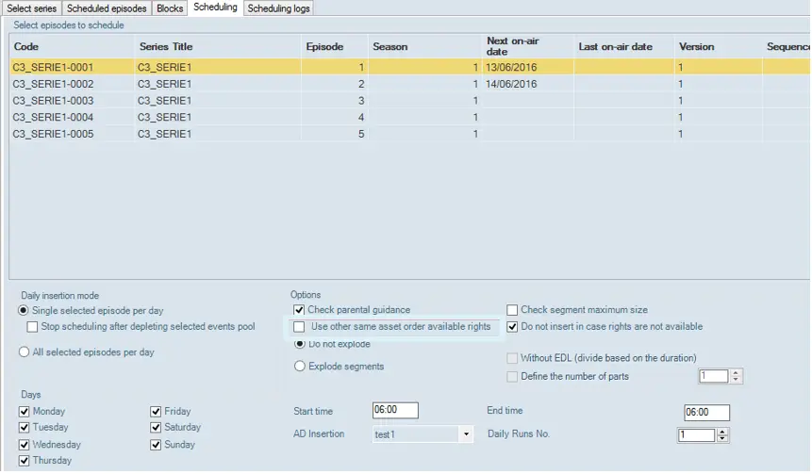The image size is (812, 474).
Task: Choose Explode segments radio option
Action: [x=300, y=367]
